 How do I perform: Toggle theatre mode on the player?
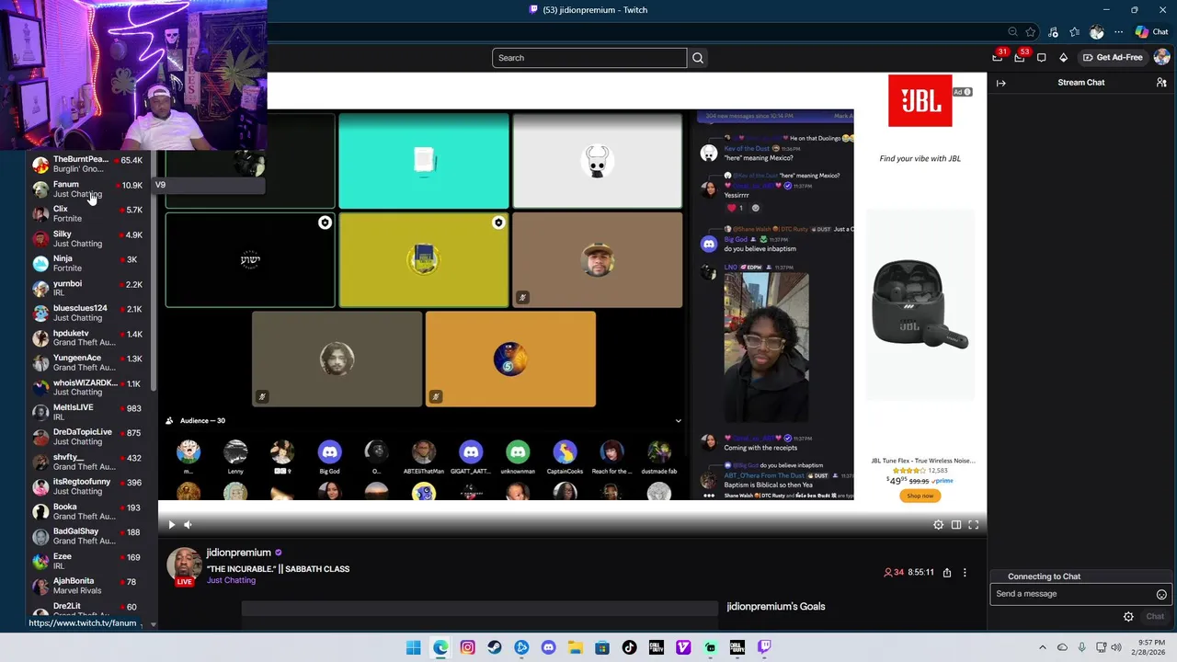[956, 525]
